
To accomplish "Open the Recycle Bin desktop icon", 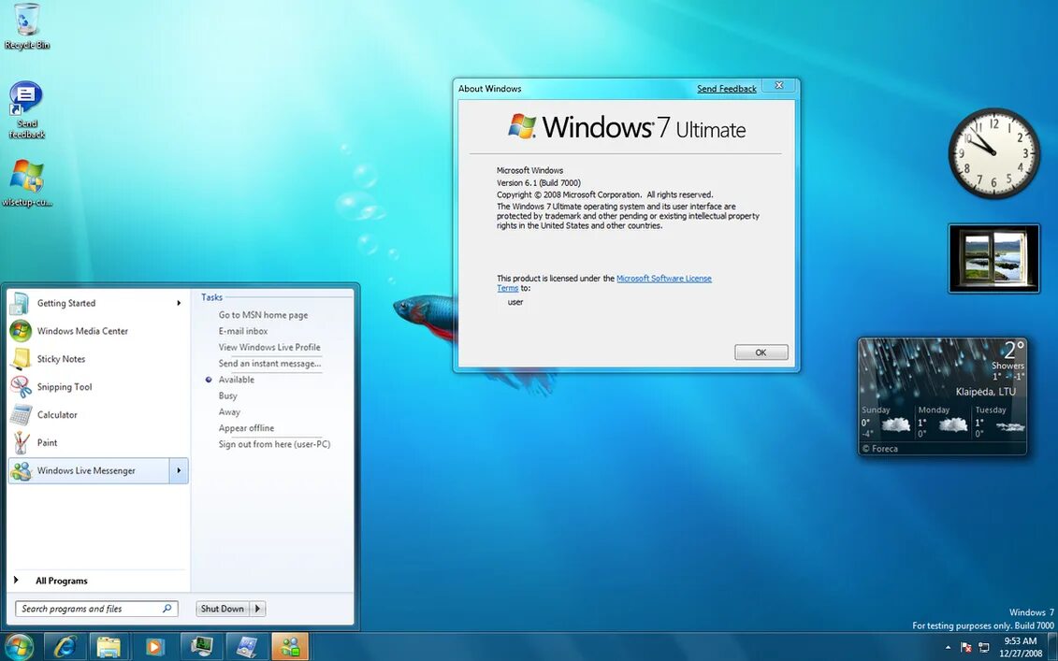I will click(26, 26).
